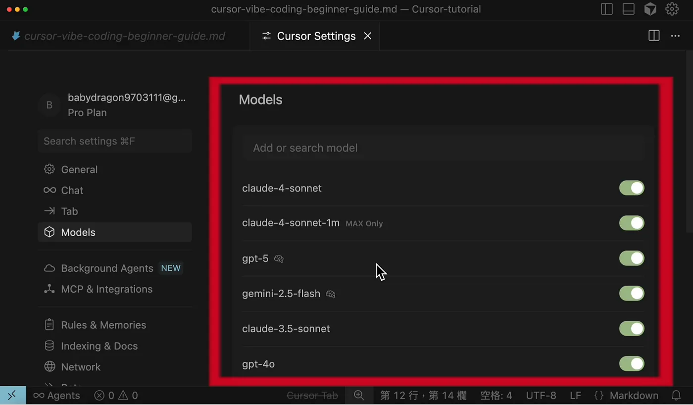
Task: Click the remote window icon in status bar
Action: tap(13, 396)
